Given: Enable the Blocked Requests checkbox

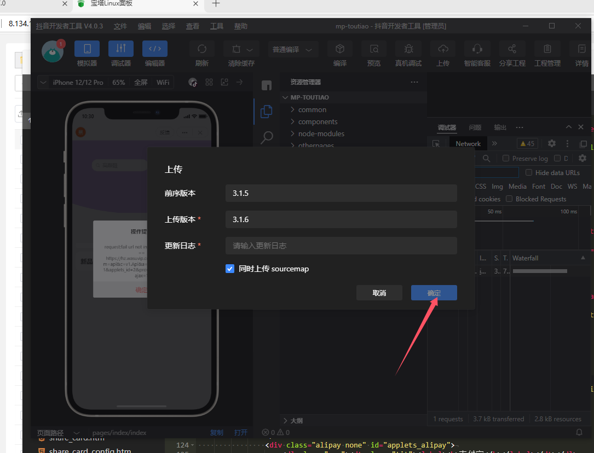Looking at the screenshot, I should 509,199.
